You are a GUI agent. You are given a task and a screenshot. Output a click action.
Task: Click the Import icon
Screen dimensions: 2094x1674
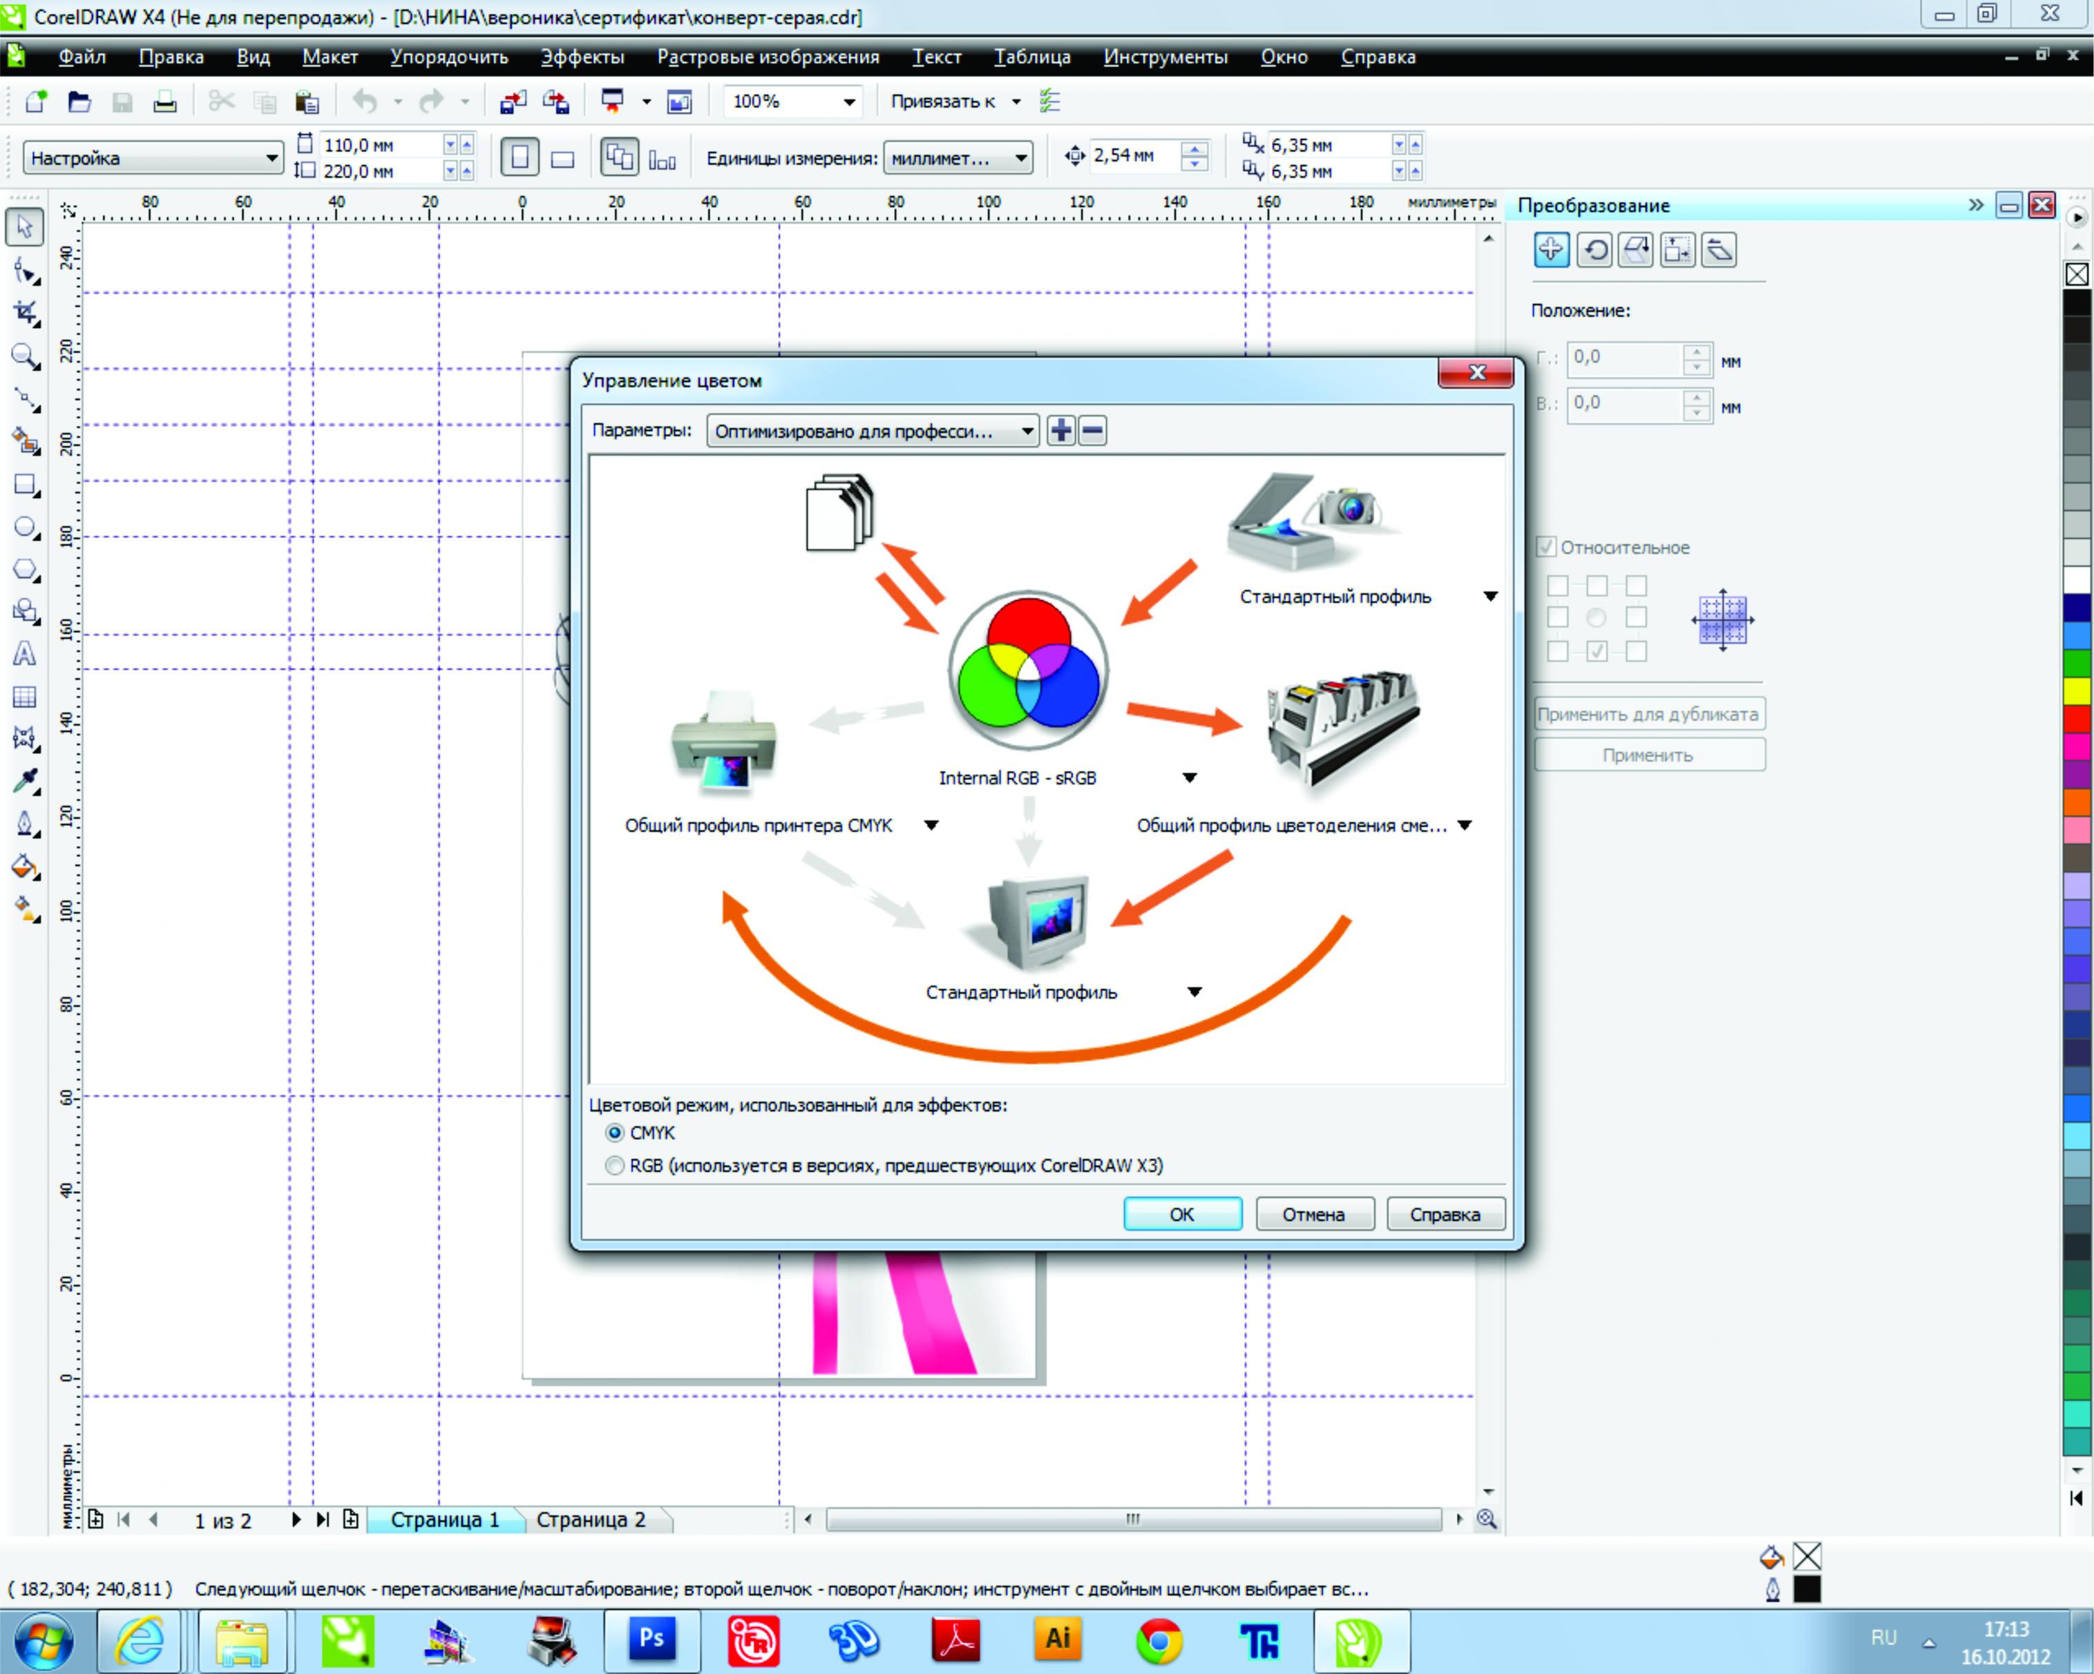[x=513, y=101]
